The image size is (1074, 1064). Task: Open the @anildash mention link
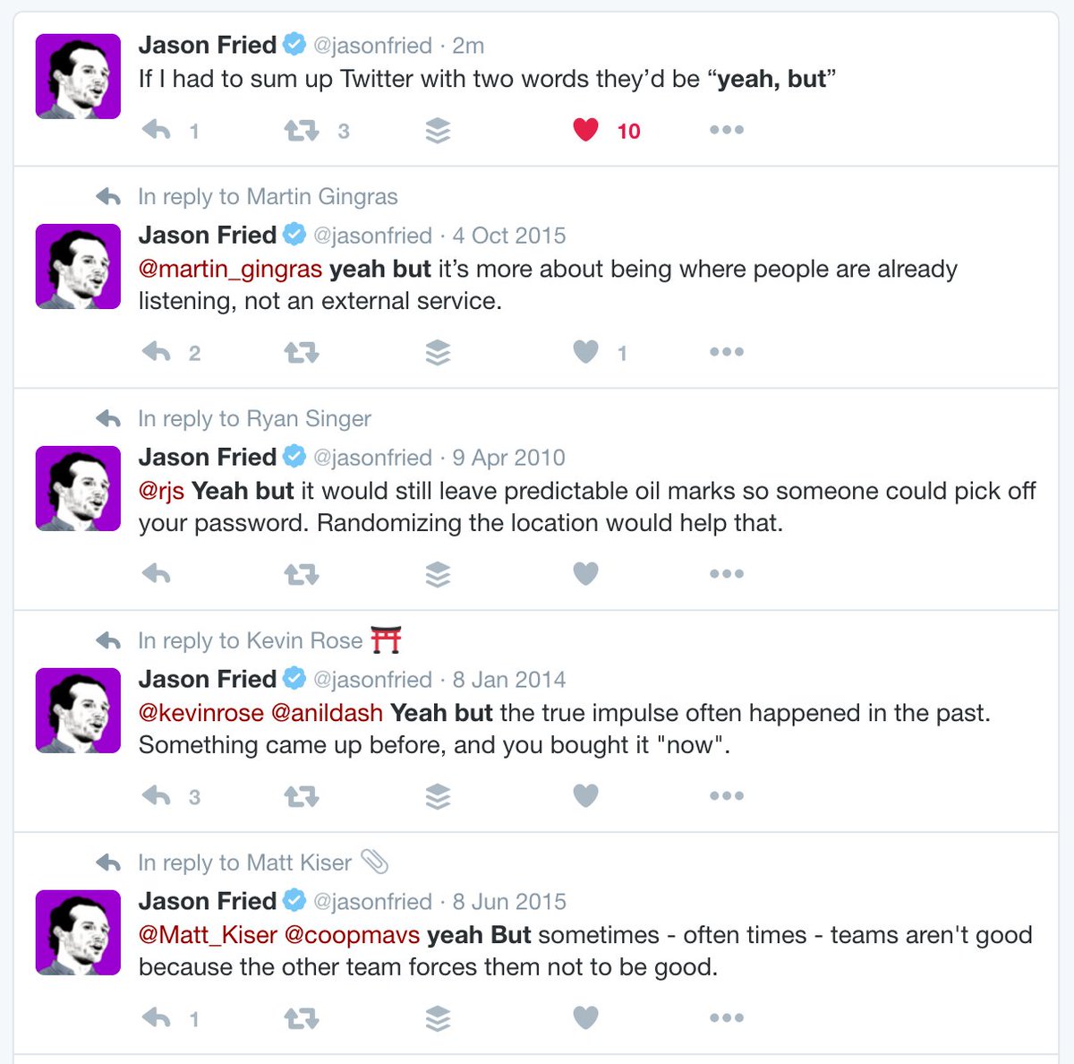coord(327,714)
